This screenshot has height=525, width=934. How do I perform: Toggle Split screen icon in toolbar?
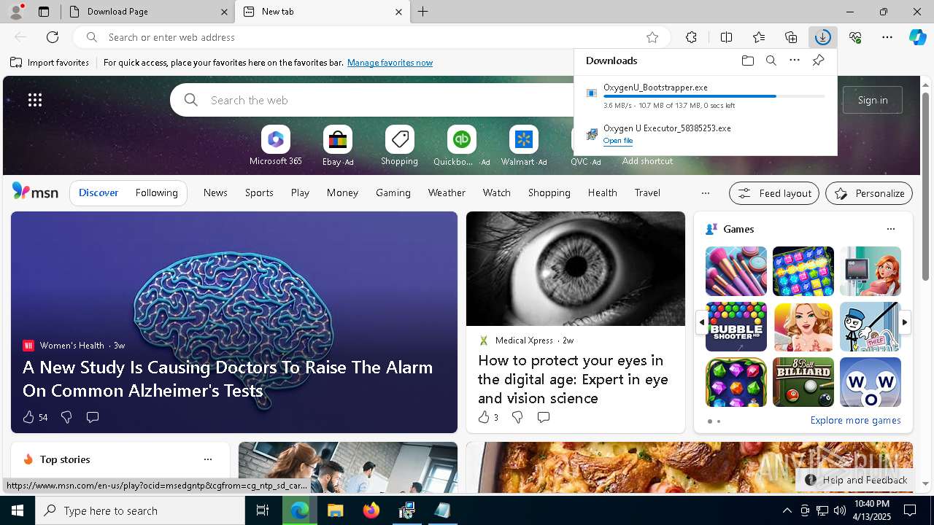[726, 37]
